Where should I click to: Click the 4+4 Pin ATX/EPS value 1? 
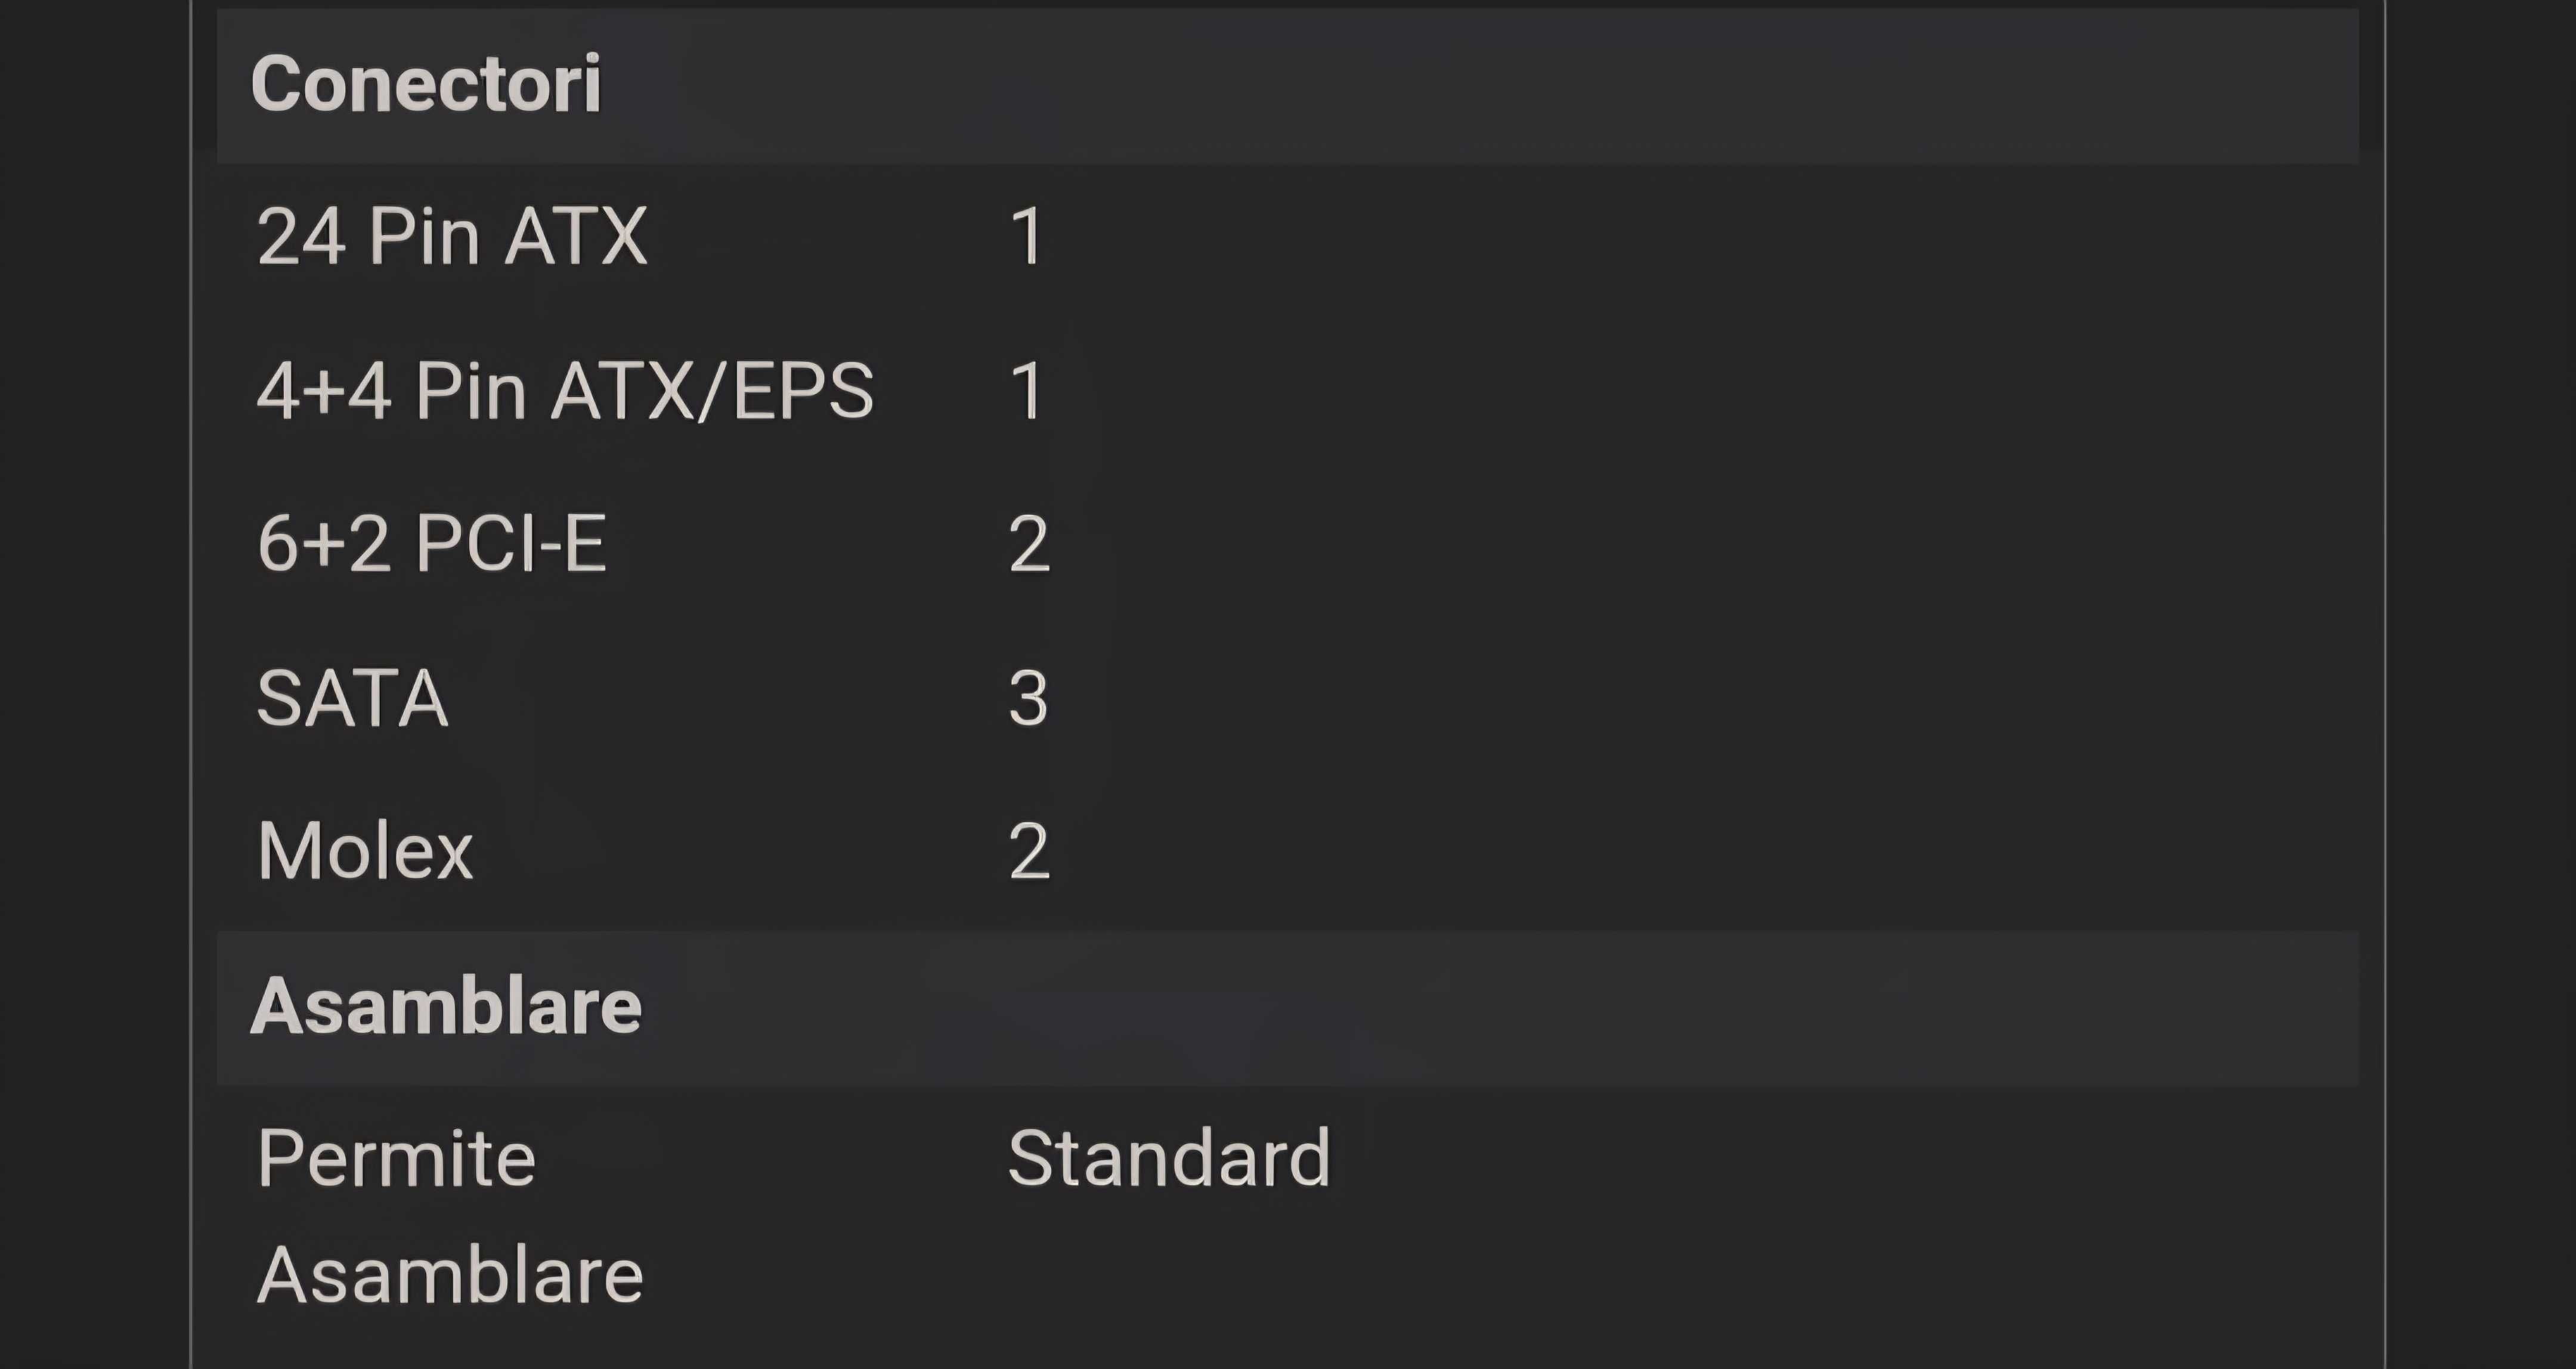tap(1027, 390)
